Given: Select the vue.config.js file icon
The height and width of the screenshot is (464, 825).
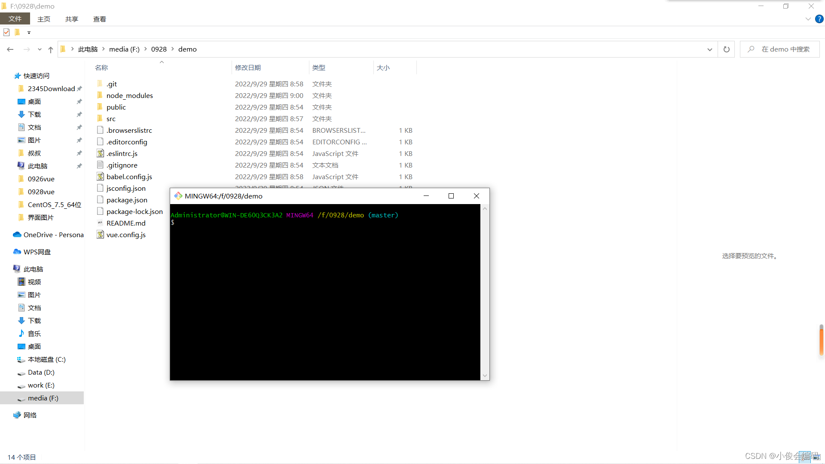Looking at the screenshot, I should [x=100, y=235].
